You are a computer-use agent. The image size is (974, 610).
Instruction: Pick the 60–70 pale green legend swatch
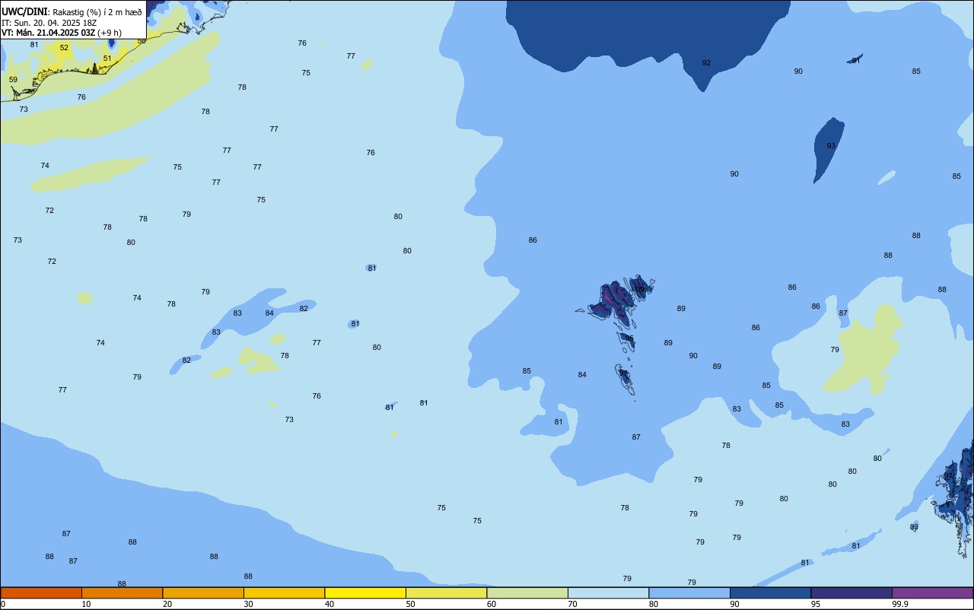(x=527, y=593)
